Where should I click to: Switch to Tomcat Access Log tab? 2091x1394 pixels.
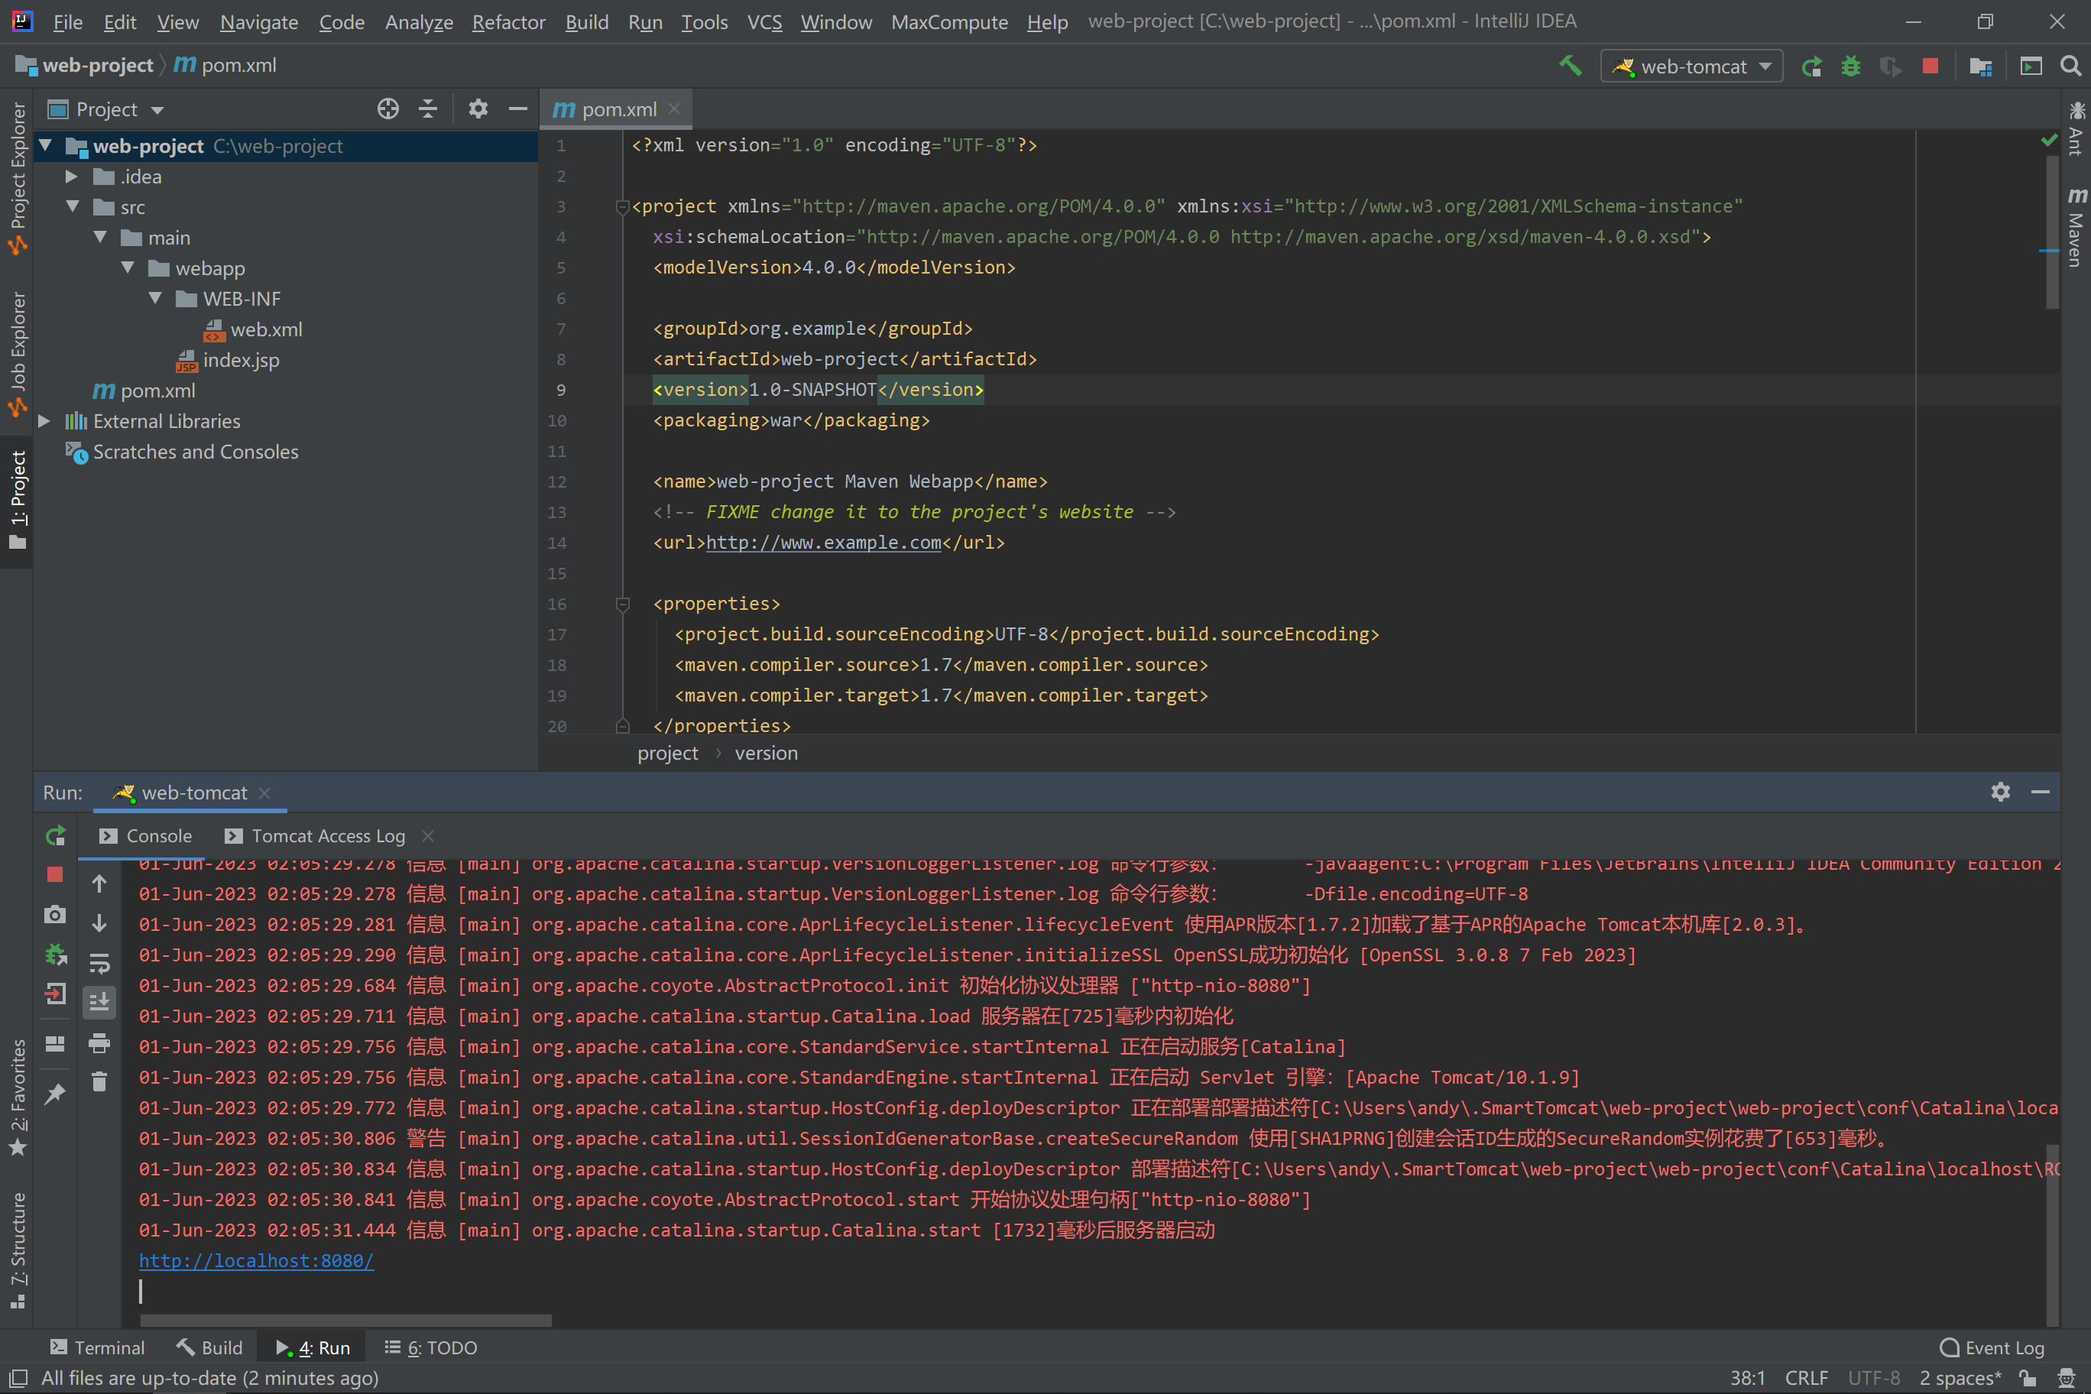[x=327, y=835]
